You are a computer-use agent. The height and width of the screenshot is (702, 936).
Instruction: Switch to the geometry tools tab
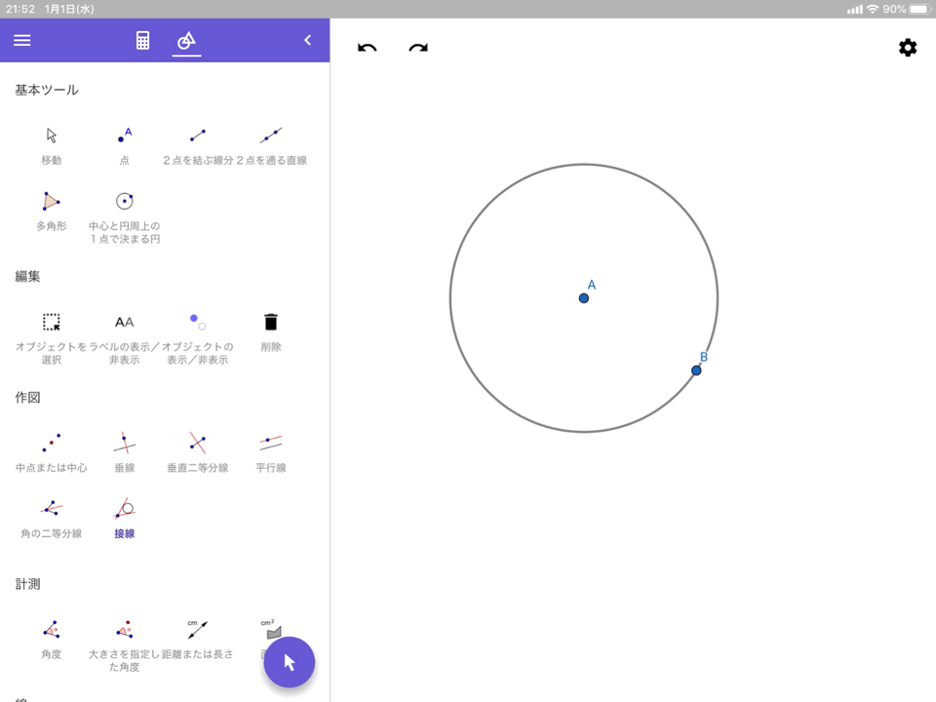point(186,40)
